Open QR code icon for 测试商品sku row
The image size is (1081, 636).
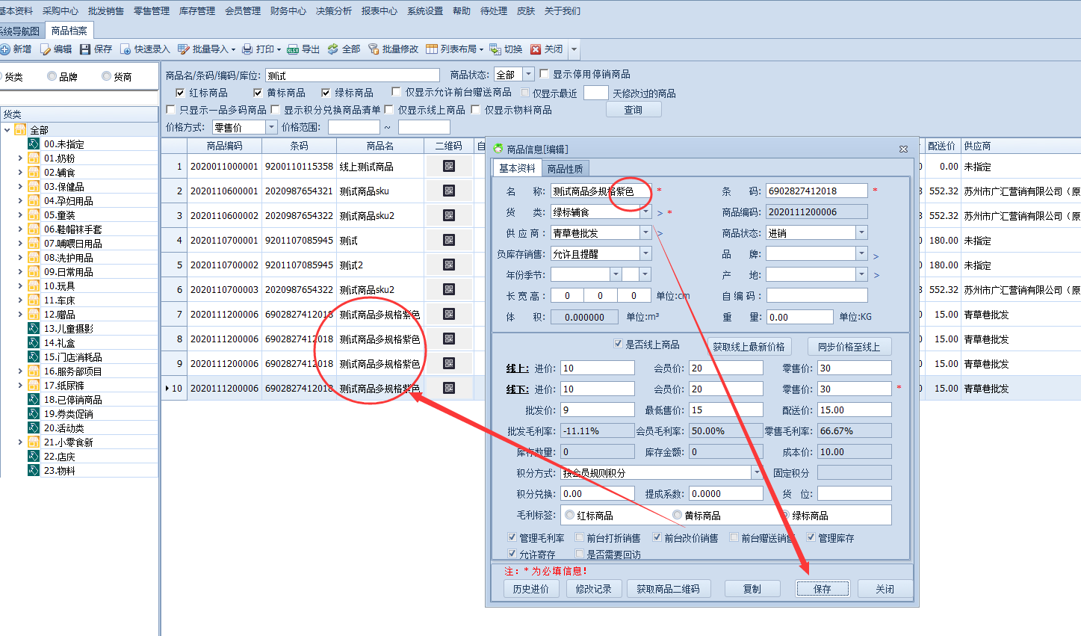tap(449, 191)
